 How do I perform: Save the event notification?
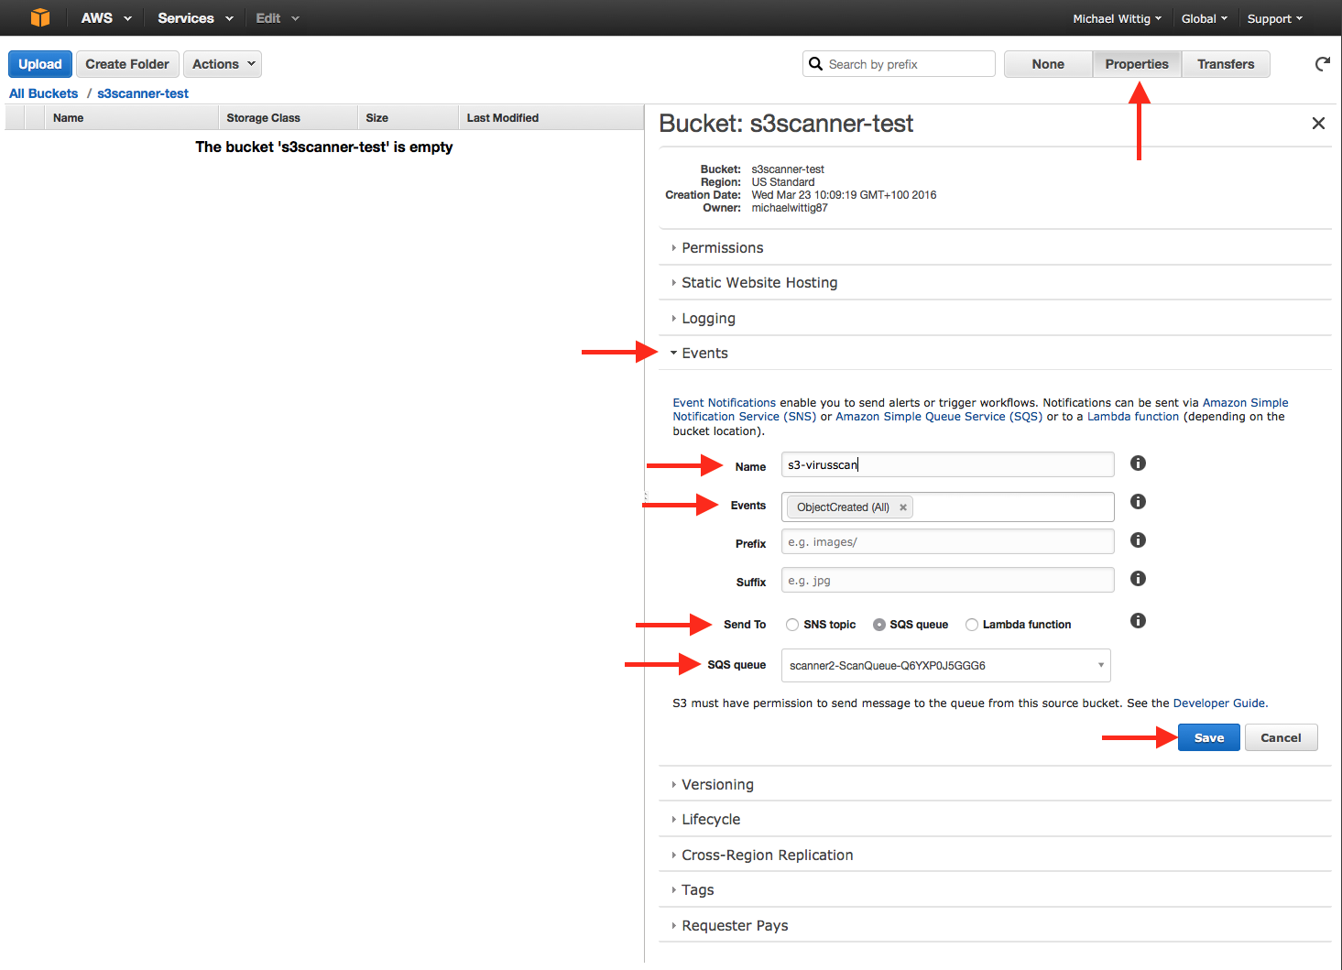1209,737
